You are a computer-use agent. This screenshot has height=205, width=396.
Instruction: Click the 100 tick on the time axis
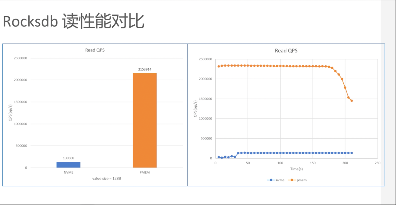coord(280,163)
